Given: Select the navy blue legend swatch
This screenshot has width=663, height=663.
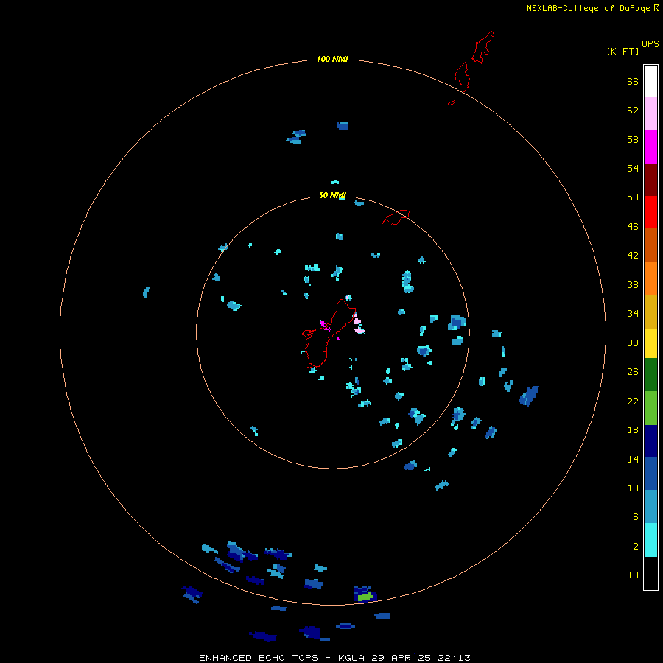Looking at the screenshot, I should pyautogui.click(x=650, y=441).
